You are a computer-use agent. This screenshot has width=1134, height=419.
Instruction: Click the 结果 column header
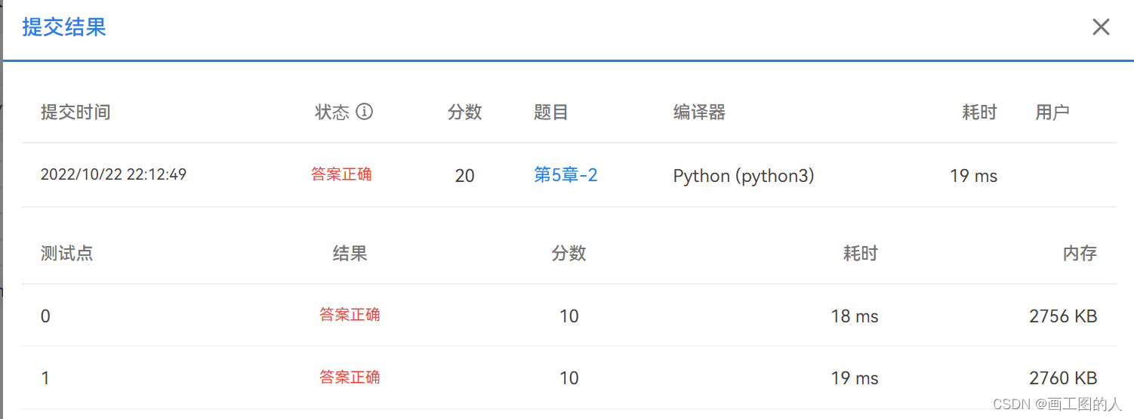350,254
